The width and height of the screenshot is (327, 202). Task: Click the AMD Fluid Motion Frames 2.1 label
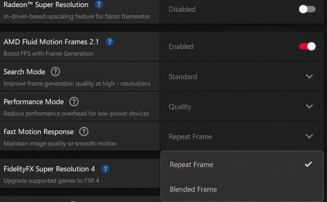point(51,42)
